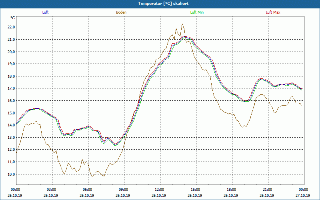Click the 16,0 y-axis value
The width and height of the screenshot is (320, 200).
coord(11,101)
